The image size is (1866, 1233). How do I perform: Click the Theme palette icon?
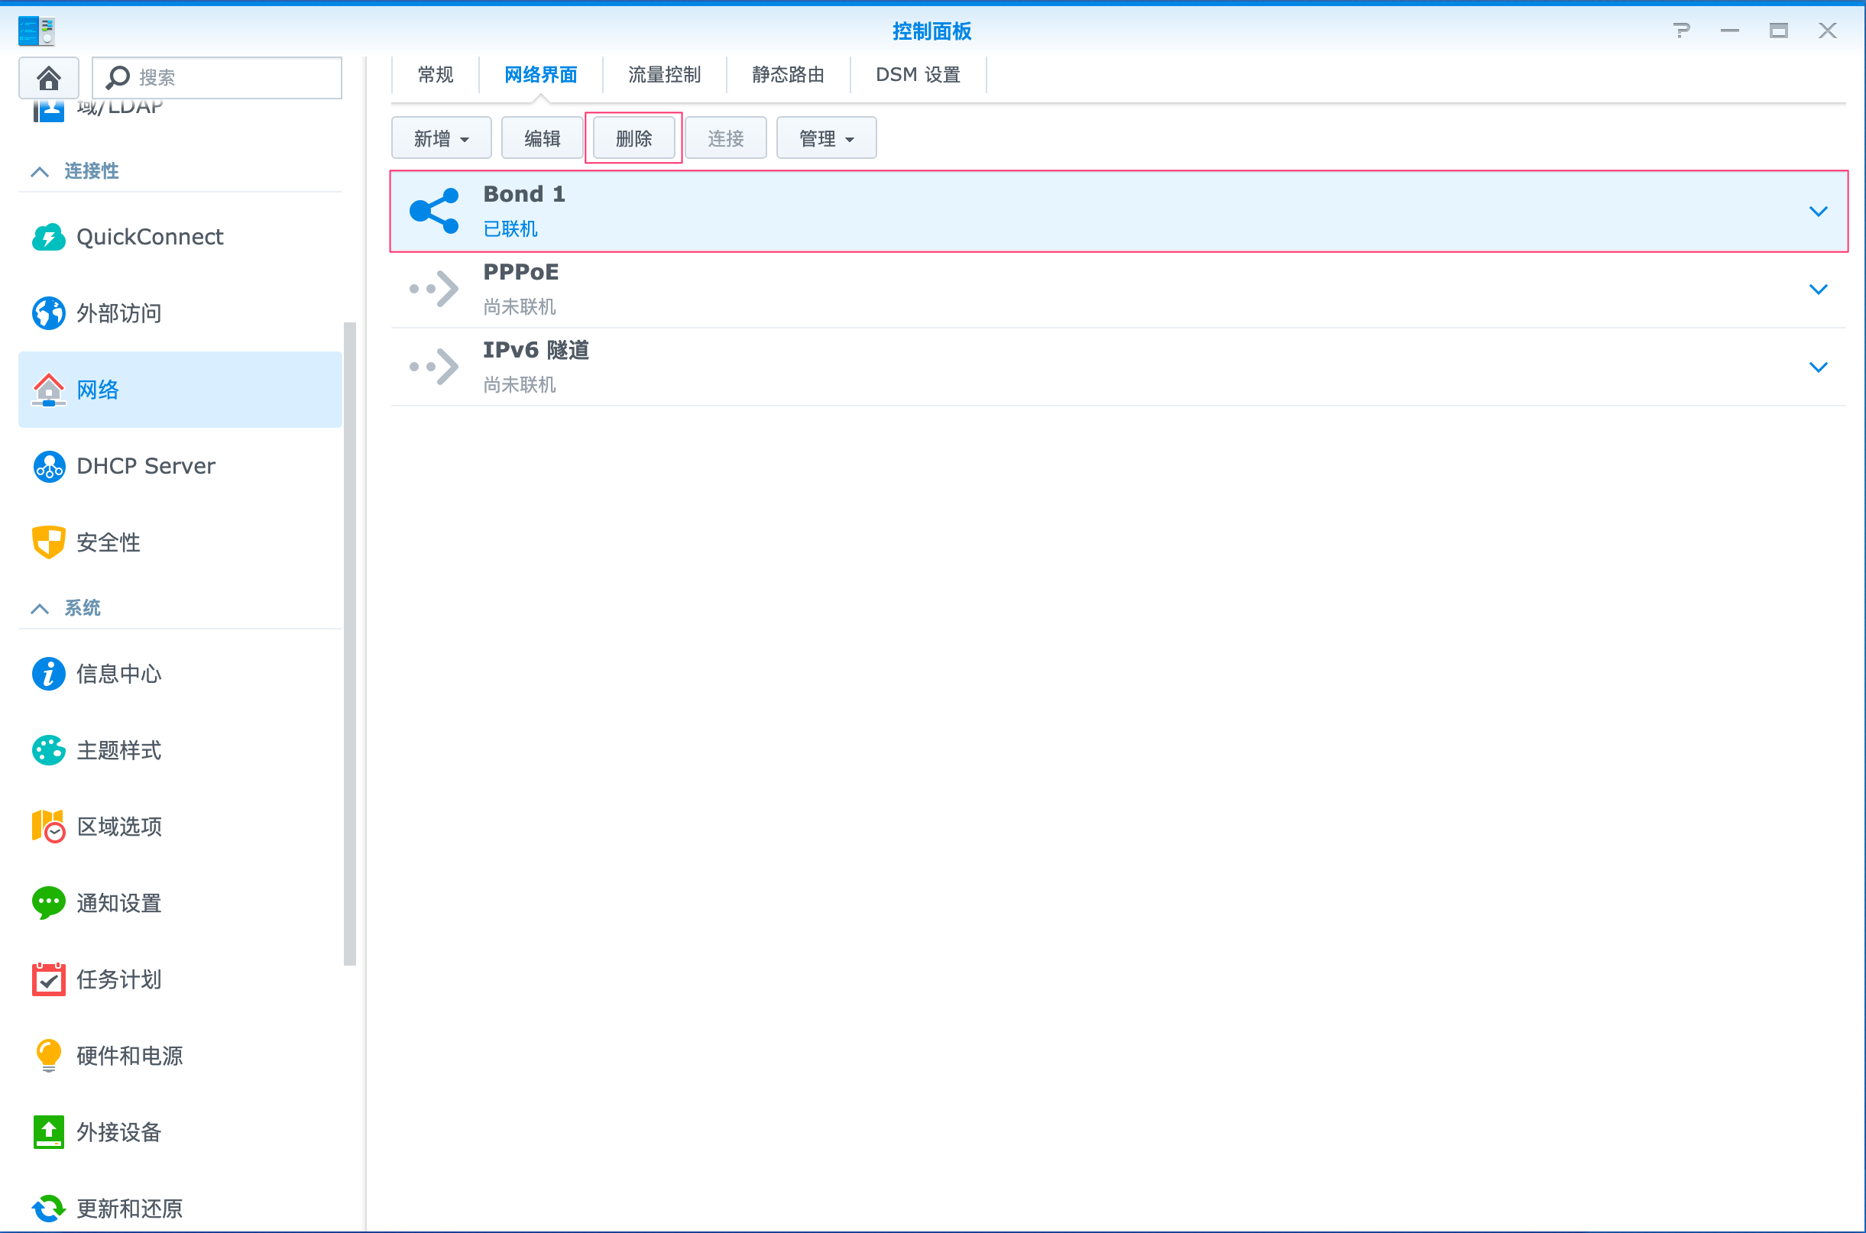[49, 750]
